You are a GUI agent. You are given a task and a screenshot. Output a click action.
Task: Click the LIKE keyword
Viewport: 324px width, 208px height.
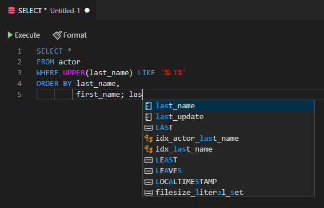146,73
